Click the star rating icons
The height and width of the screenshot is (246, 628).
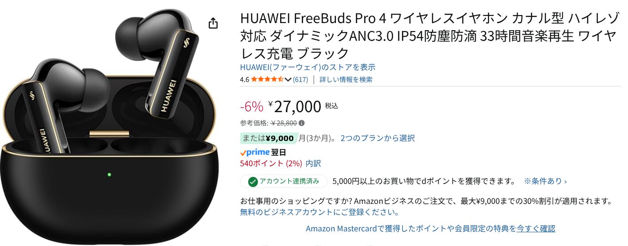[x=268, y=79]
